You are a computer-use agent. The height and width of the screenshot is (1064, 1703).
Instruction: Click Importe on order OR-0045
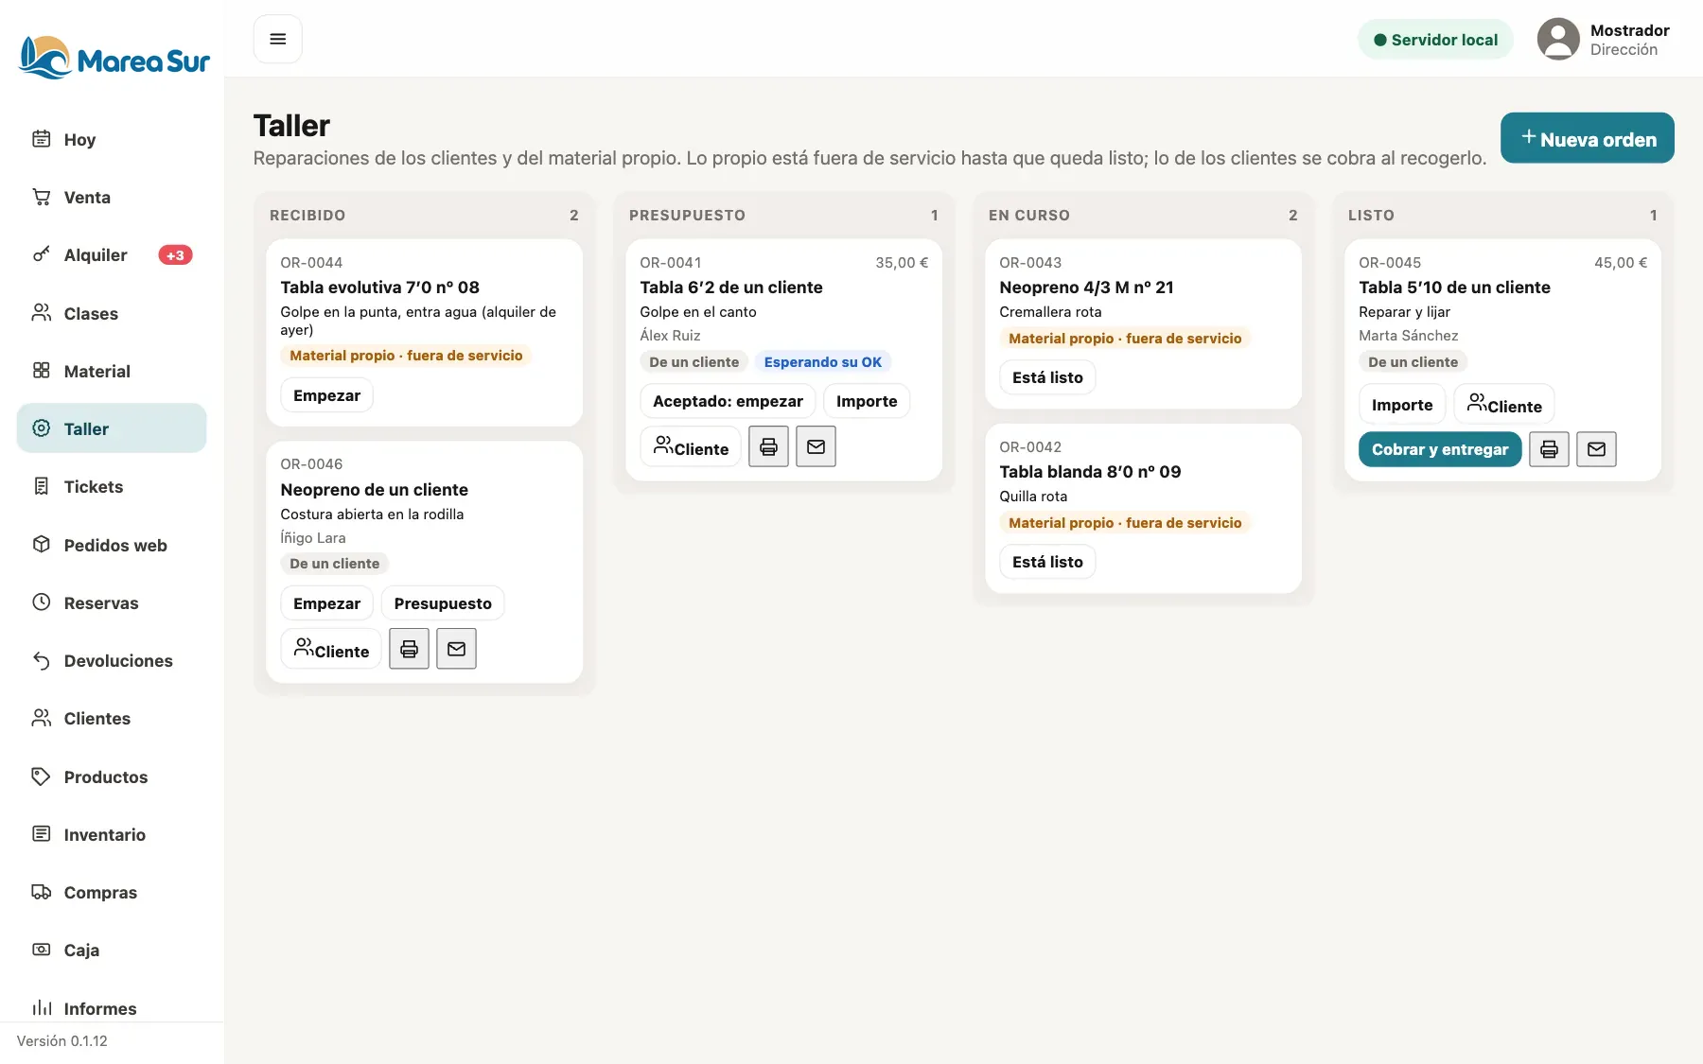click(1402, 405)
